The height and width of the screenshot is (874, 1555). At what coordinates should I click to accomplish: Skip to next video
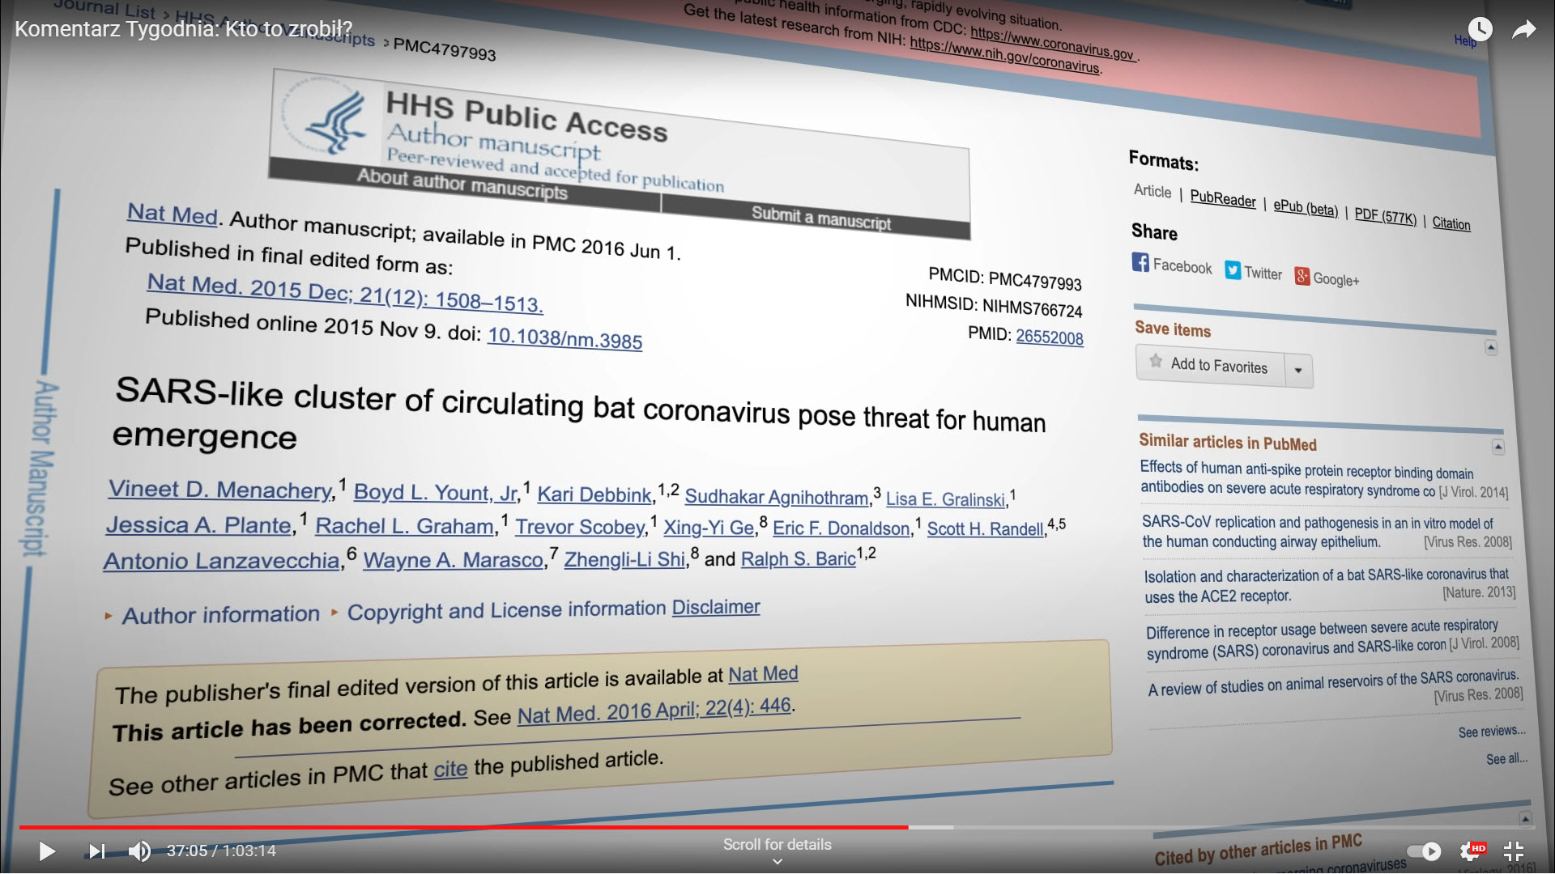tap(97, 851)
